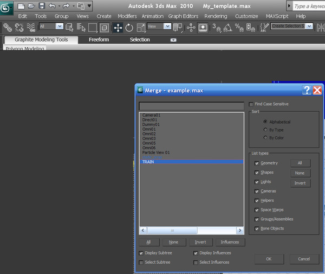The image size is (325, 274).
Task: Uncheck the Helpers list type
Action: (x=257, y=201)
